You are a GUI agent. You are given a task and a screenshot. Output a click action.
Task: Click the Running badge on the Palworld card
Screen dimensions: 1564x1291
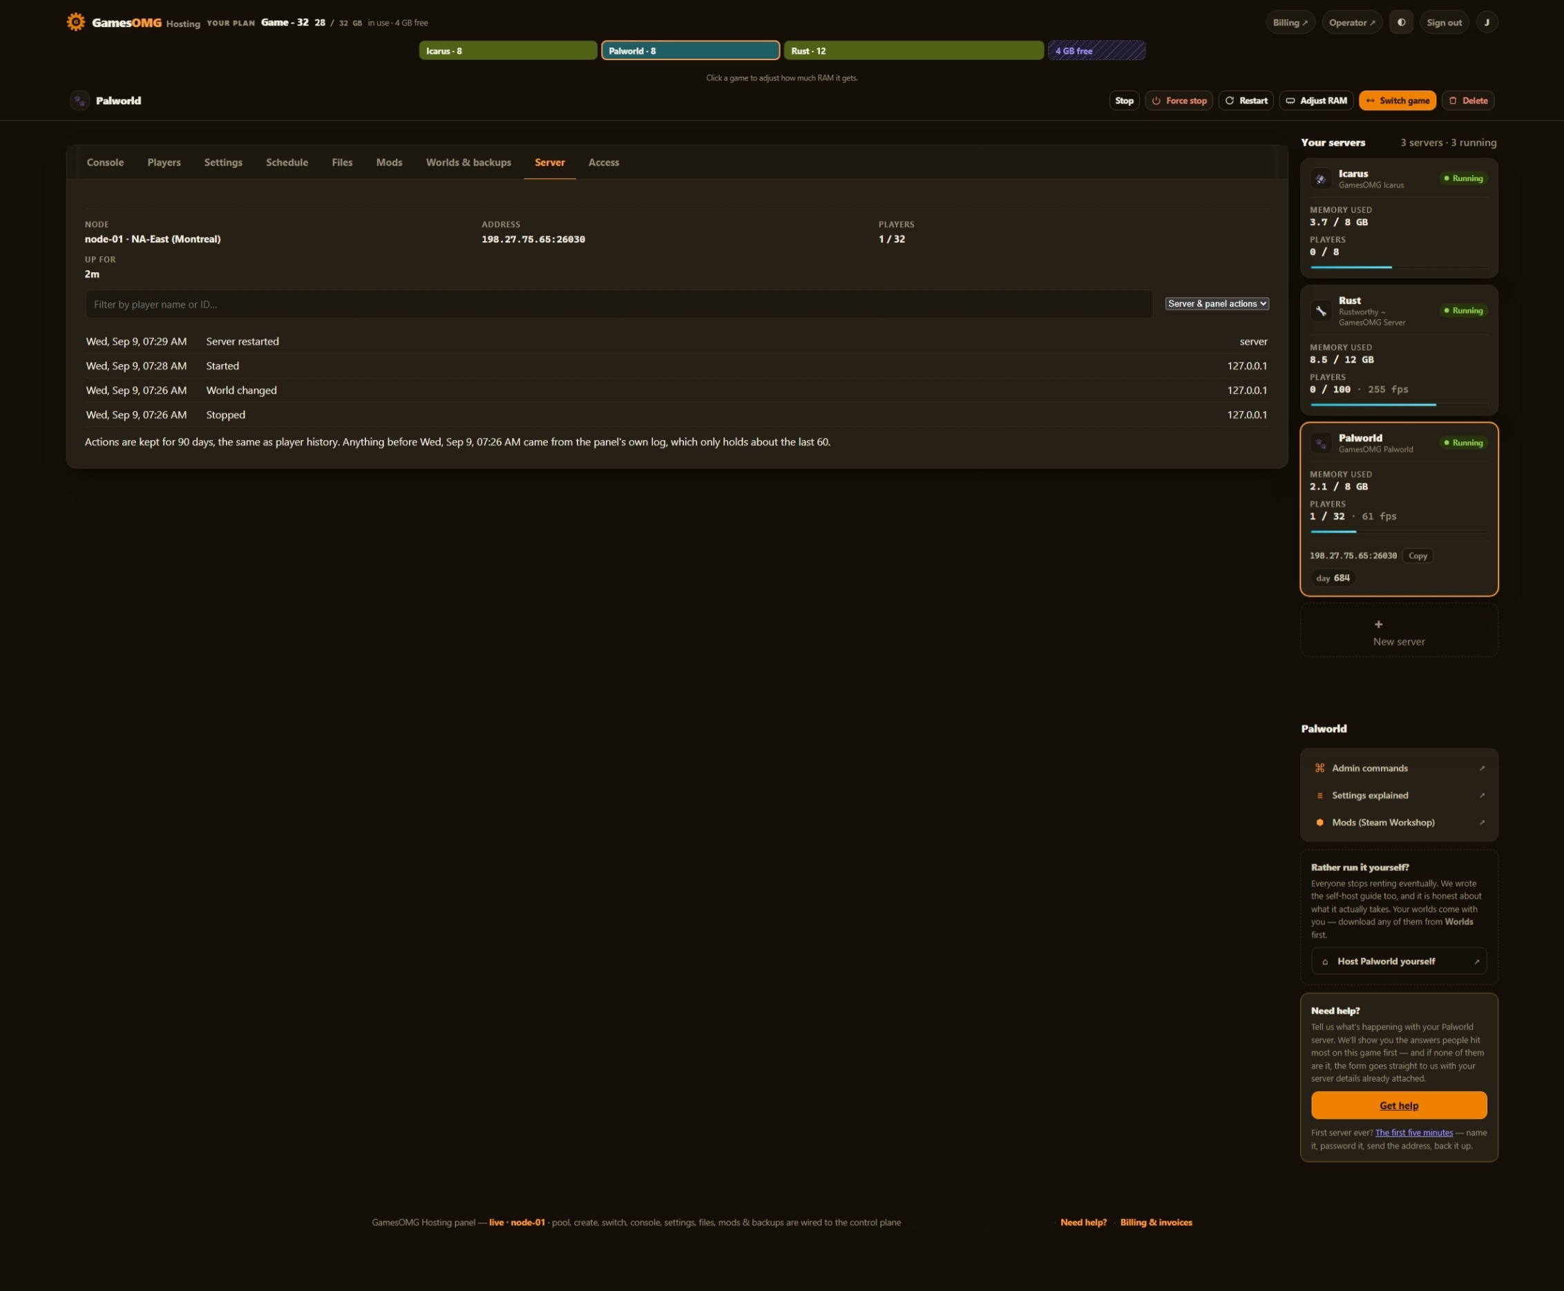1463,443
